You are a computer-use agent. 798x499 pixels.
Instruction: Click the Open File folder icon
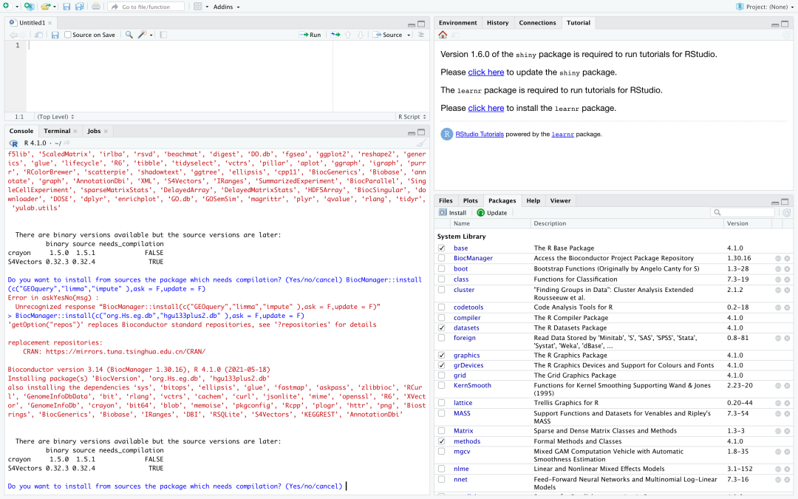click(x=45, y=7)
